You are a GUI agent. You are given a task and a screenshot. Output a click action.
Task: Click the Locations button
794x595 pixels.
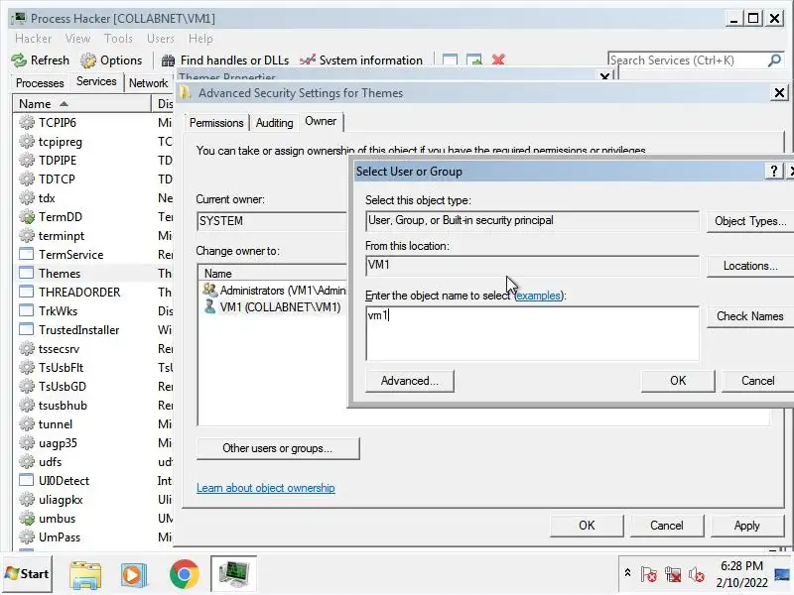[x=750, y=266]
